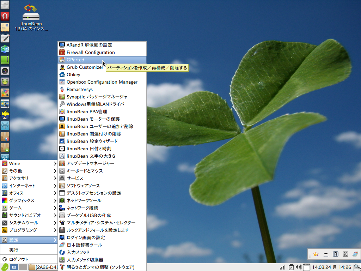The width and height of the screenshot is (361, 271).
Task: Open linuxBean 文字の大きさ
Action: click(102, 156)
